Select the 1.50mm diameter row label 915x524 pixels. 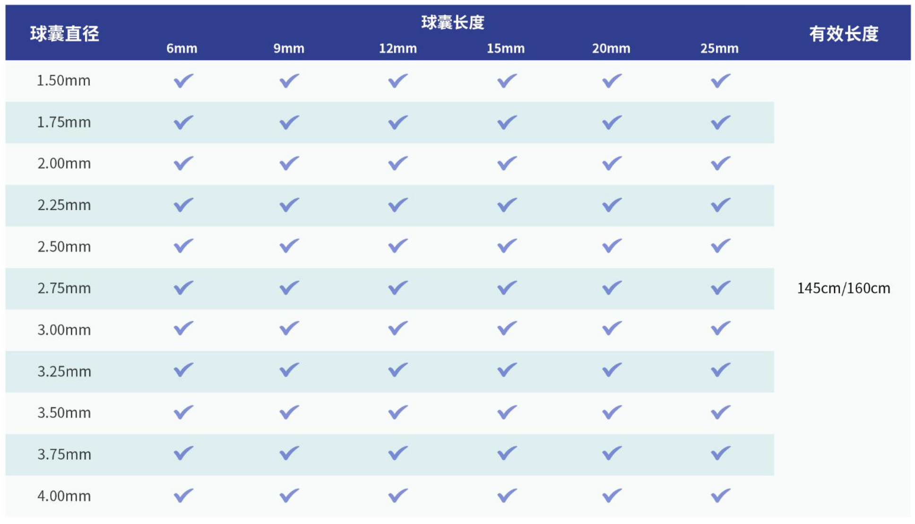tap(63, 80)
